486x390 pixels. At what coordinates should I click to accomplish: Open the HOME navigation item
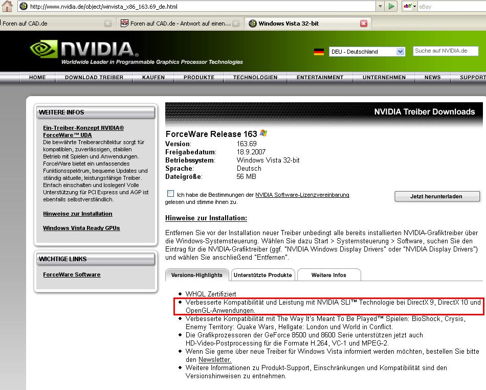tap(37, 78)
